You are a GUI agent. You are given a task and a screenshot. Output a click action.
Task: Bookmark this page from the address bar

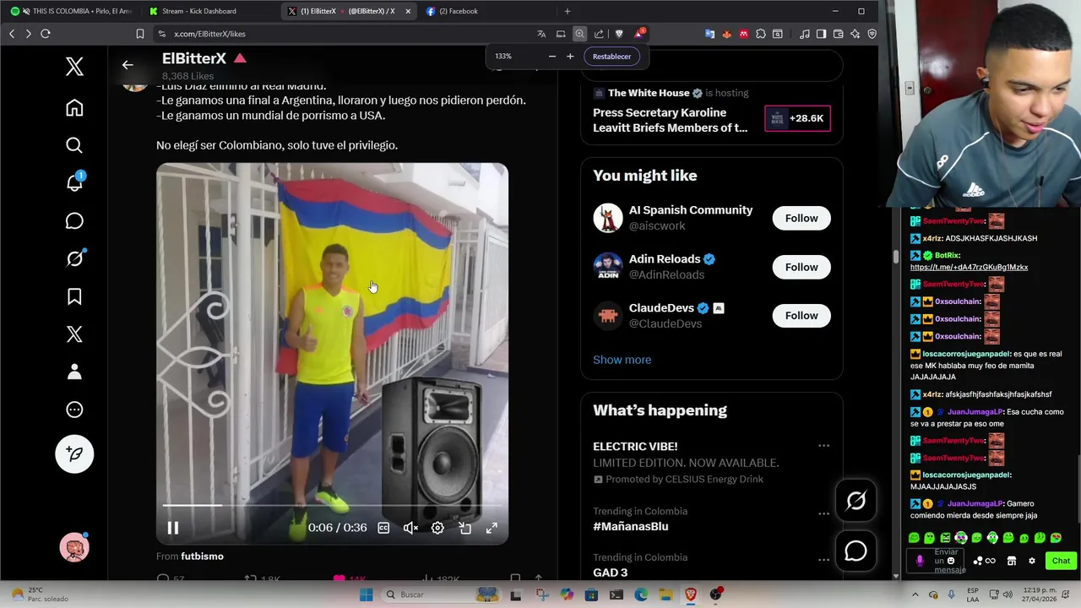pos(140,34)
